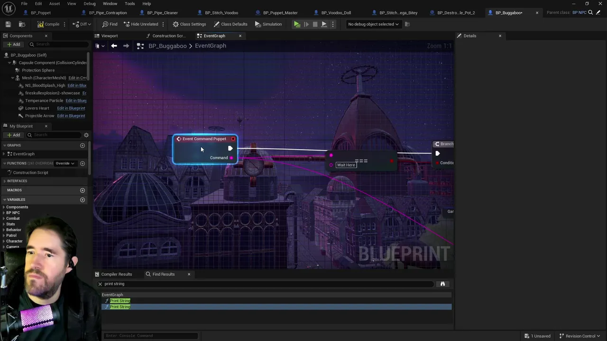Open Revision Control menu
This screenshot has height=341, width=607.
(579, 336)
